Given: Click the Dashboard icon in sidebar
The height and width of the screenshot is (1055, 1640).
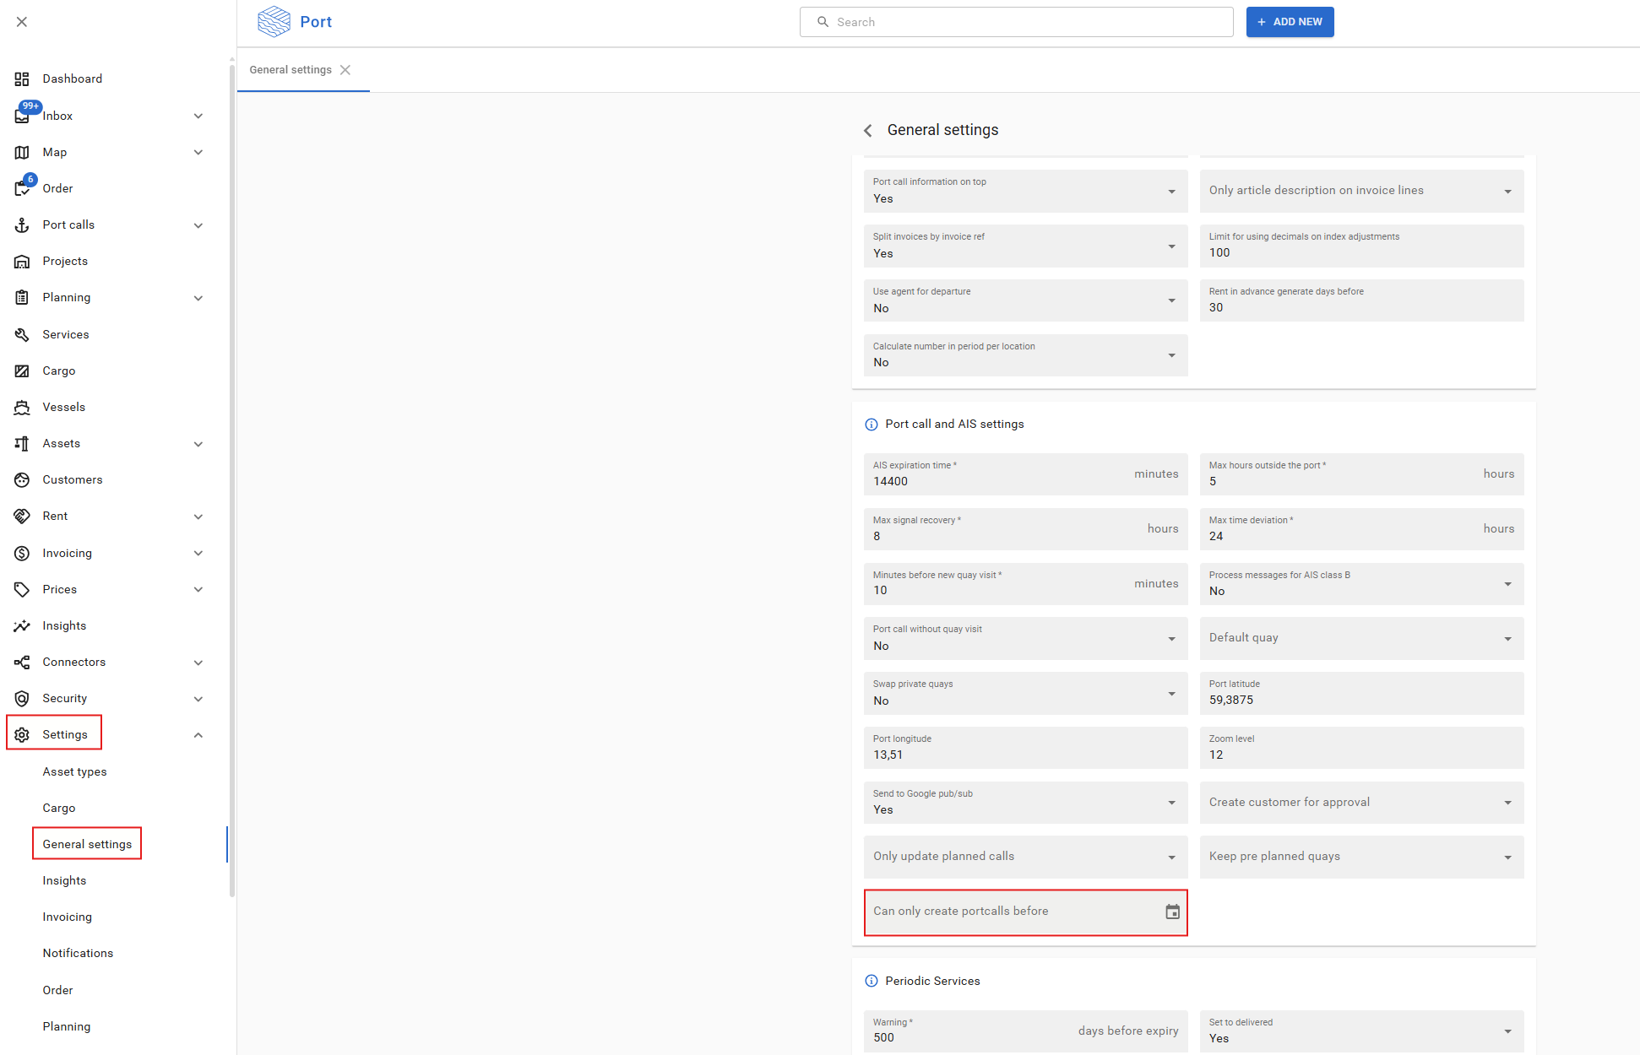Looking at the screenshot, I should (22, 78).
